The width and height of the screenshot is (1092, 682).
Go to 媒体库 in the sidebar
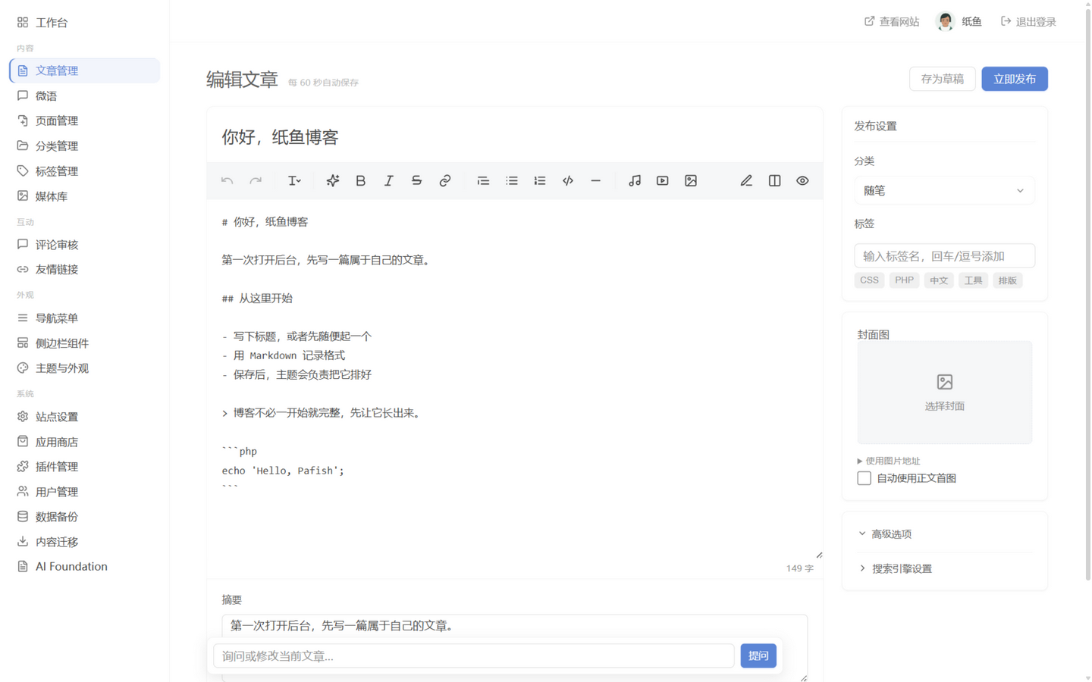[x=84, y=196]
